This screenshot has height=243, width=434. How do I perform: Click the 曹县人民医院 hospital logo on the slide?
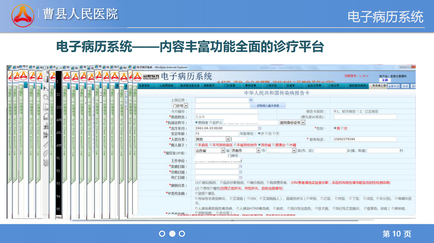coord(23,16)
